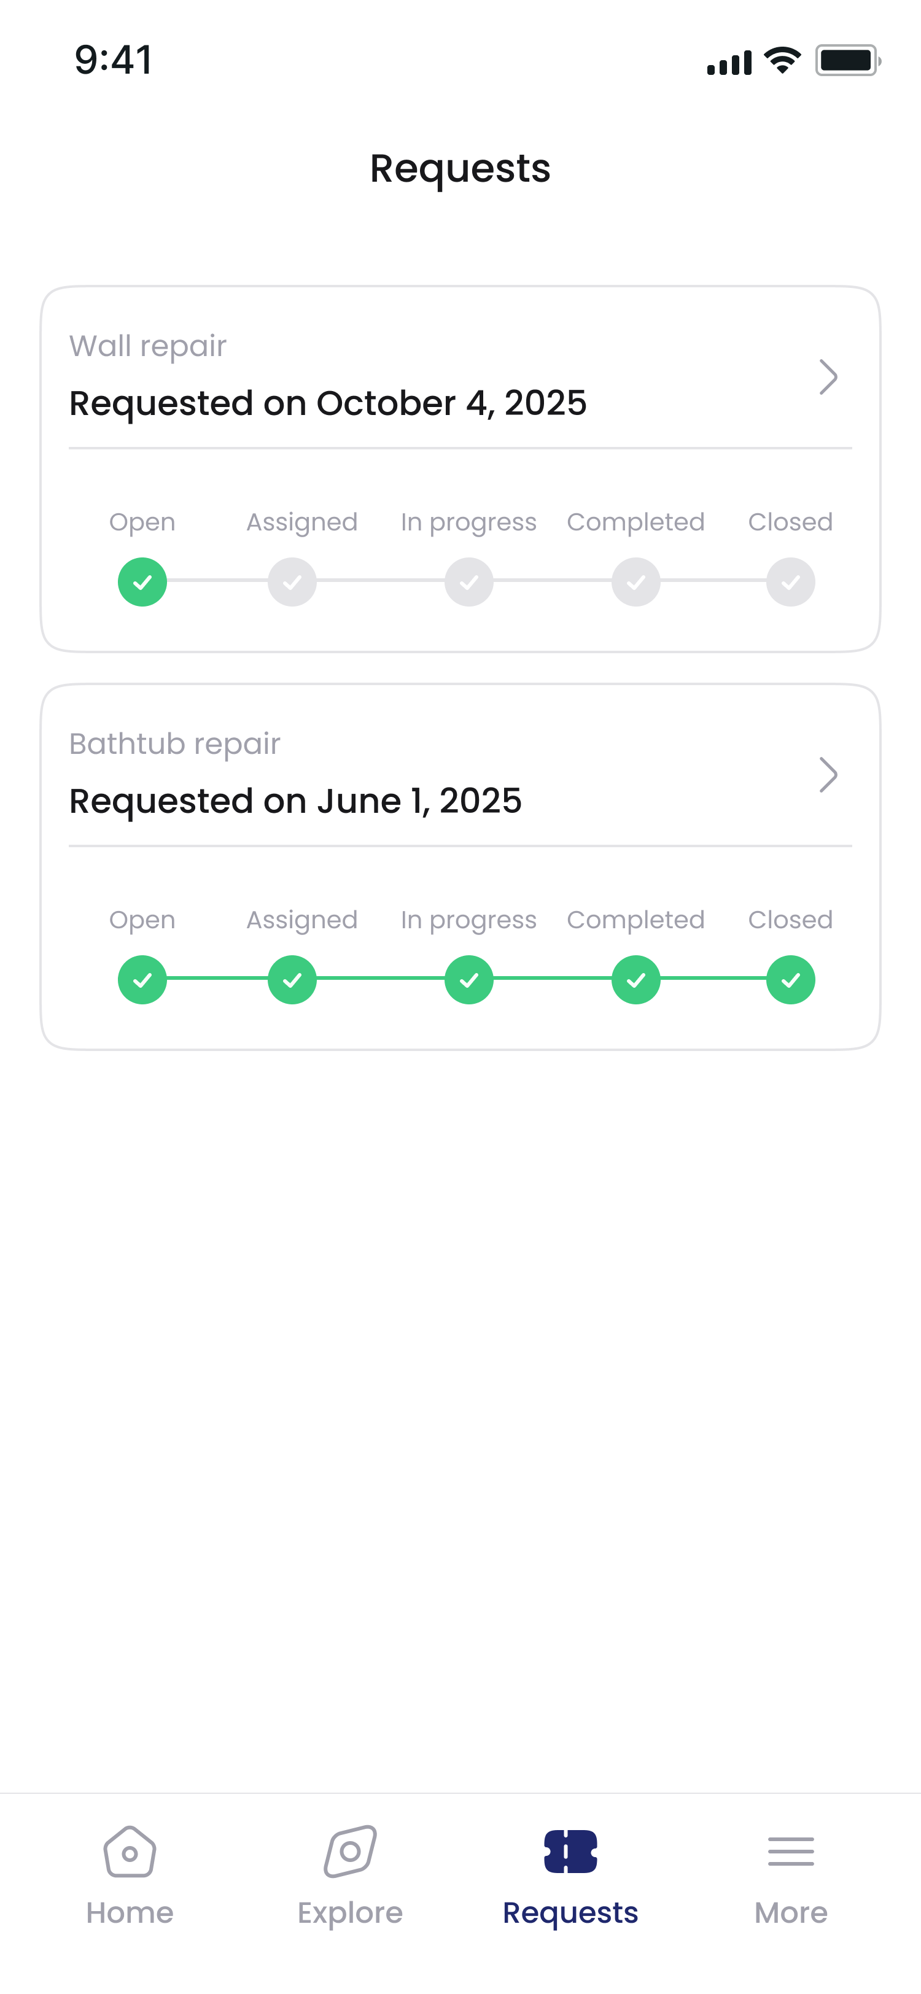Click the Bathtub repair title text
The height and width of the screenshot is (1994, 921).
(x=175, y=744)
